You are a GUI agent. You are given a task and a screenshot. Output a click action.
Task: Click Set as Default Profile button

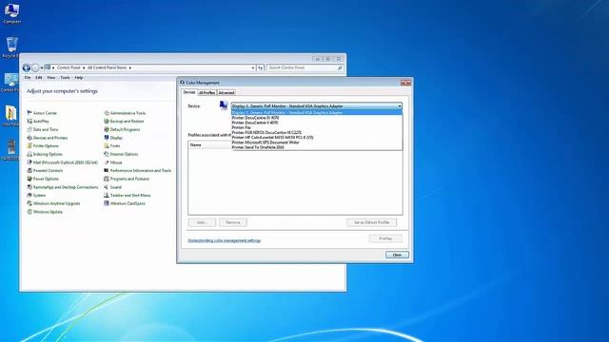point(371,222)
